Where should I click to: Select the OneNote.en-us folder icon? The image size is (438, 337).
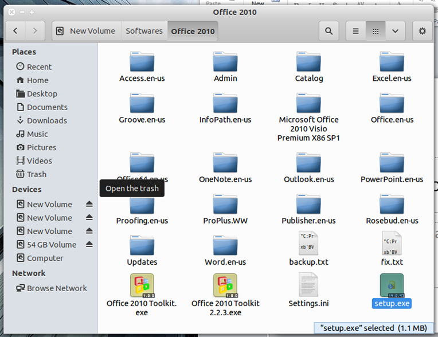pos(225,163)
